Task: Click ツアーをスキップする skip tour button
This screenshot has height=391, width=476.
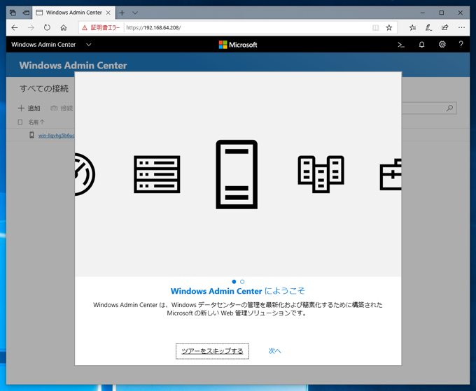Action: click(x=212, y=351)
